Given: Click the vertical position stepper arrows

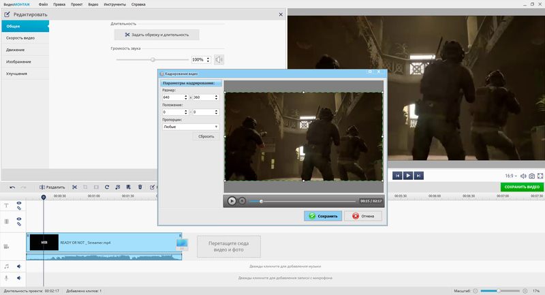Looking at the screenshot, I should (x=216, y=112).
